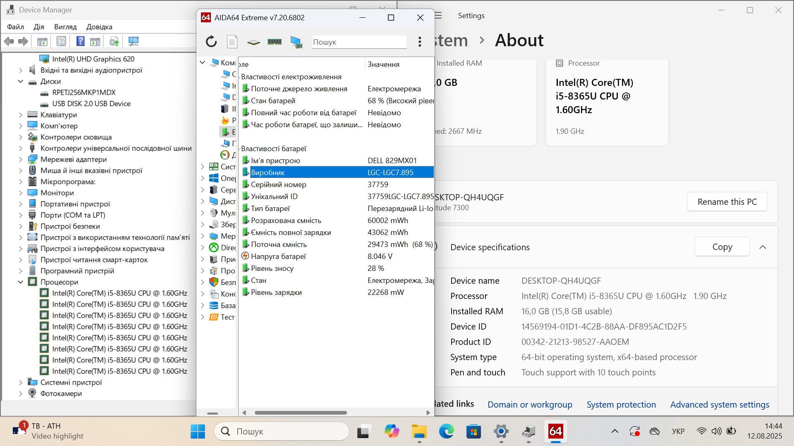Click the network monitor toolbar icon
Viewport: 794px width, 446px height.
coord(296,42)
